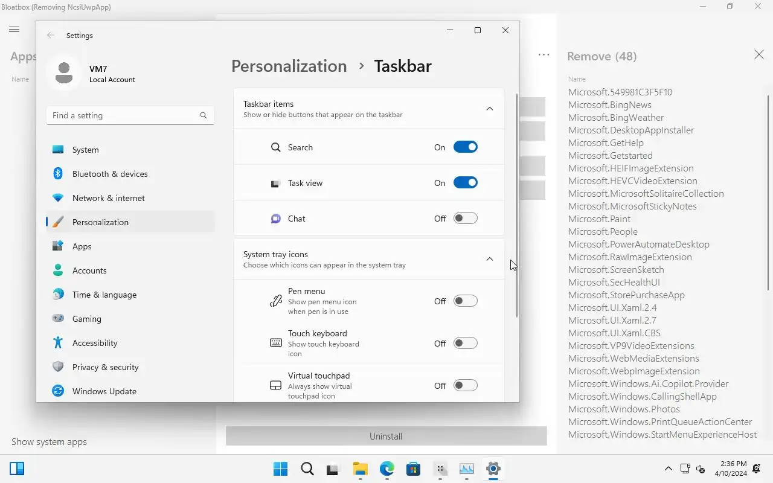Click the VM7 account avatar
Image resolution: width=773 pixels, height=483 pixels.
pyautogui.click(x=64, y=73)
